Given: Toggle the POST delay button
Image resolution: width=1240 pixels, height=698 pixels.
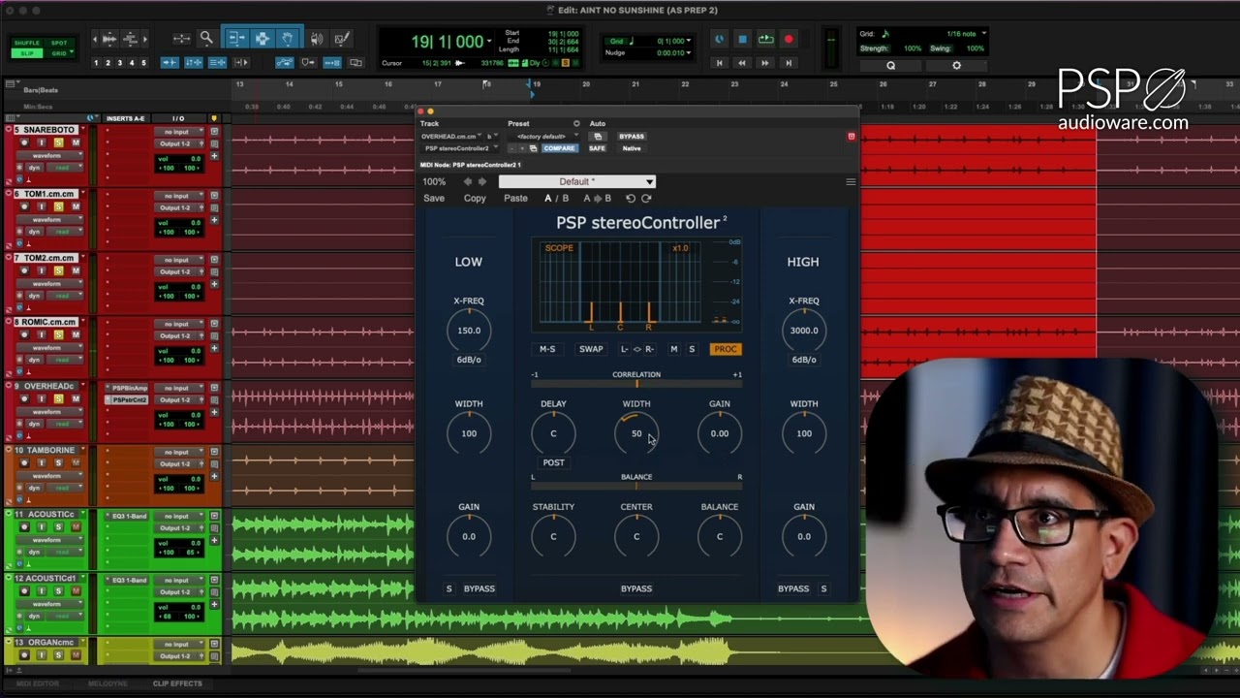Looking at the screenshot, I should click(x=553, y=462).
